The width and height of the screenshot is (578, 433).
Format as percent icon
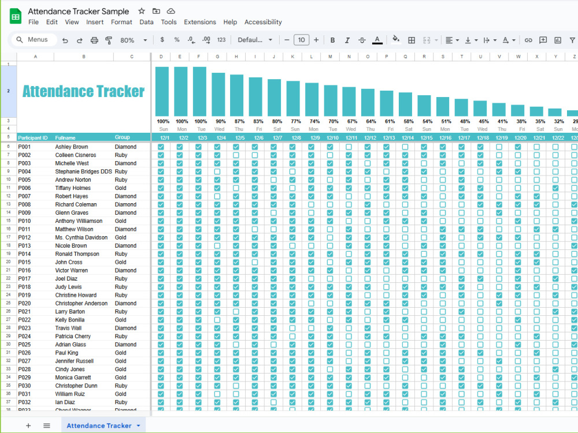176,40
